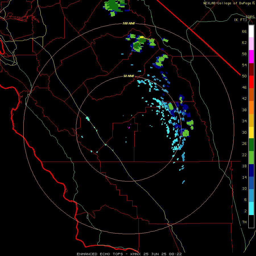The width and height of the screenshot is (256, 256).
Task: Click the yellow legend swatch
Action: (251, 132)
